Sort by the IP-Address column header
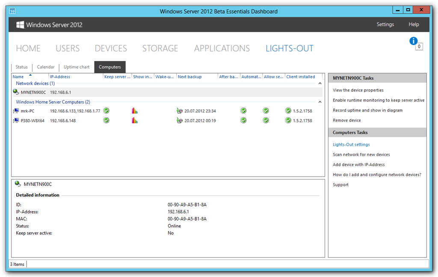The image size is (438, 277). point(60,77)
